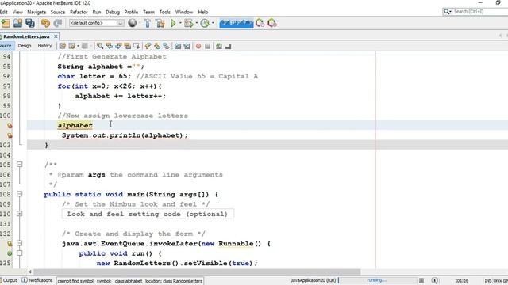The image size is (508, 285).
Task: Click the stop task icon beside progress bar
Action: click(421, 280)
